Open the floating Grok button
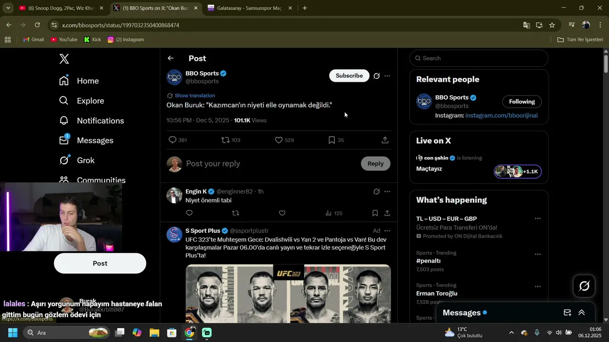 click(x=584, y=286)
